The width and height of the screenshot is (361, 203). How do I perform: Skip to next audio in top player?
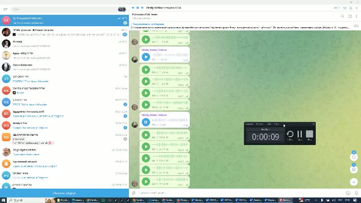[x=142, y=8]
